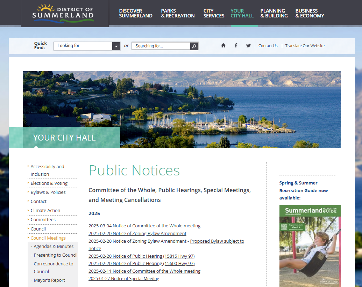The image size is (362, 287).
Task: Open the Twitter bird icon link
Action: 248,46
